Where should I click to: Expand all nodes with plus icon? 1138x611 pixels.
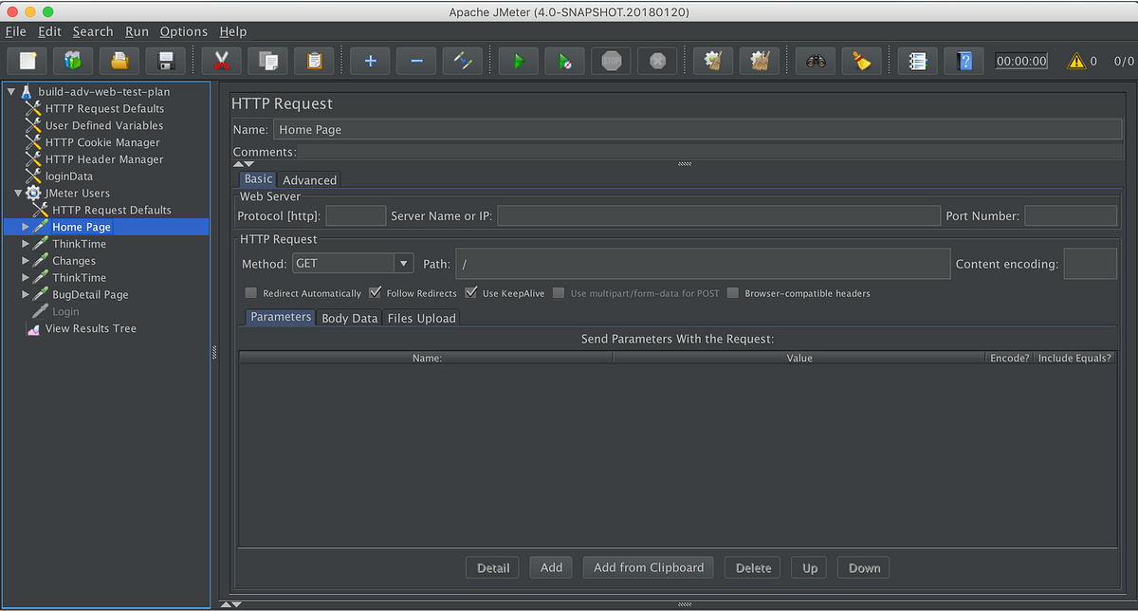coord(370,62)
